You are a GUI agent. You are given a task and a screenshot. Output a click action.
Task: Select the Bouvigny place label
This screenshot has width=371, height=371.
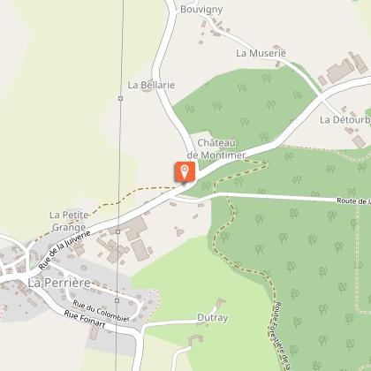pyautogui.click(x=201, y=10)
